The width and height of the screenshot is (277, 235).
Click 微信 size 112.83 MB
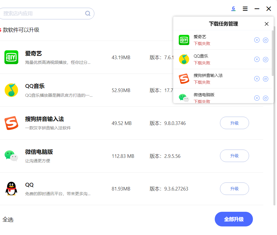[123, 156]
